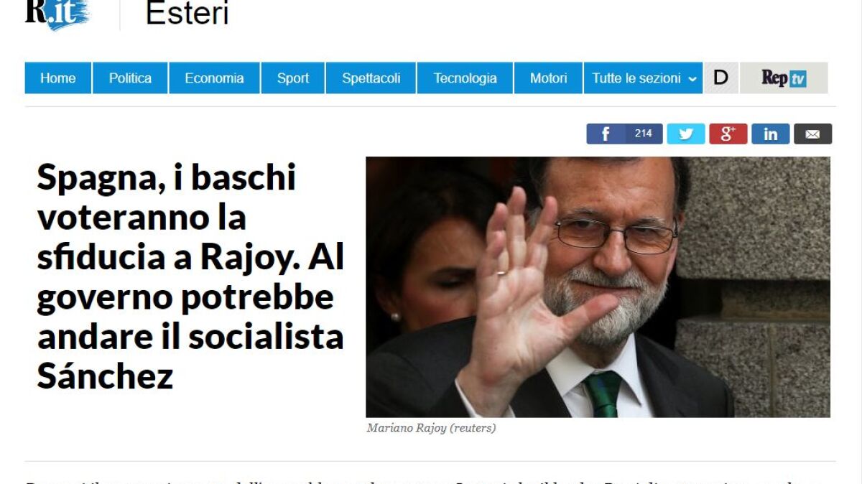This screenshot has height=484, width=862.
Task: Open Motori section
Action: (548, 78)
